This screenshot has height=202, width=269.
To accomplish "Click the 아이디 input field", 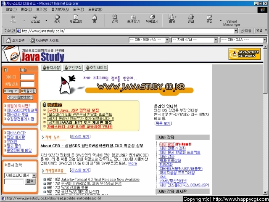I will coord(27,77).
